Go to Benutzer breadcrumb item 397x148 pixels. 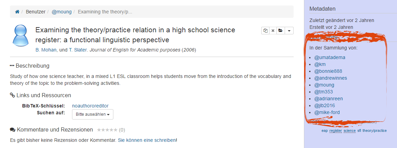(x=36, y=12)
